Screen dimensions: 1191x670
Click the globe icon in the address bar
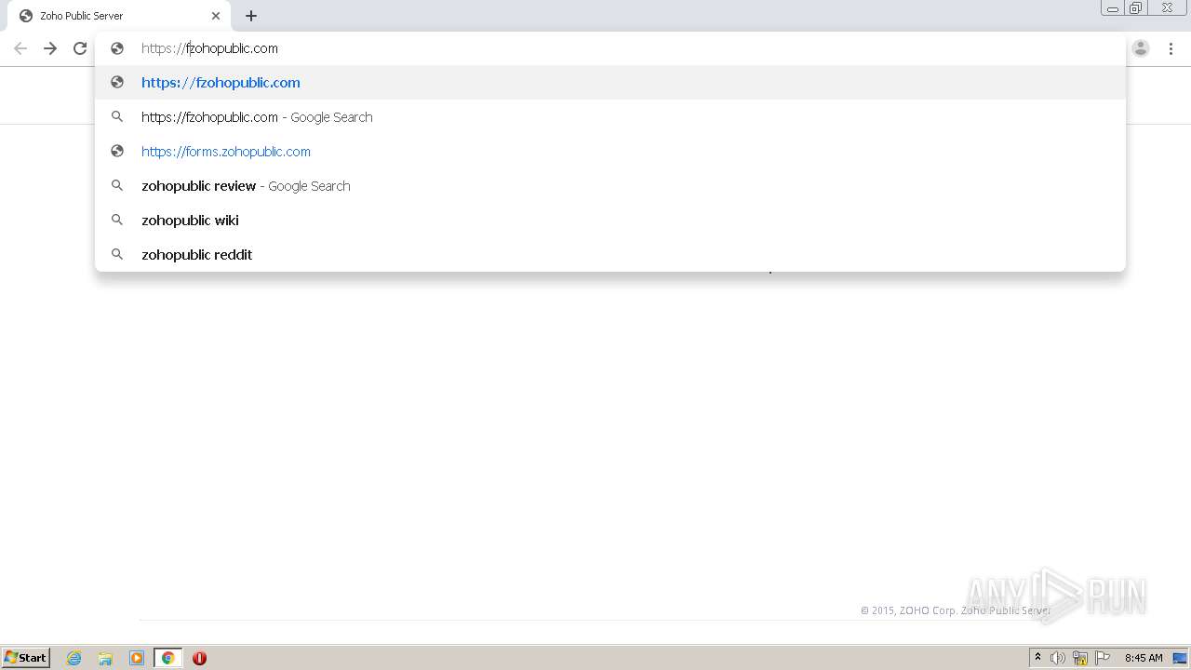tap(117, 48)
